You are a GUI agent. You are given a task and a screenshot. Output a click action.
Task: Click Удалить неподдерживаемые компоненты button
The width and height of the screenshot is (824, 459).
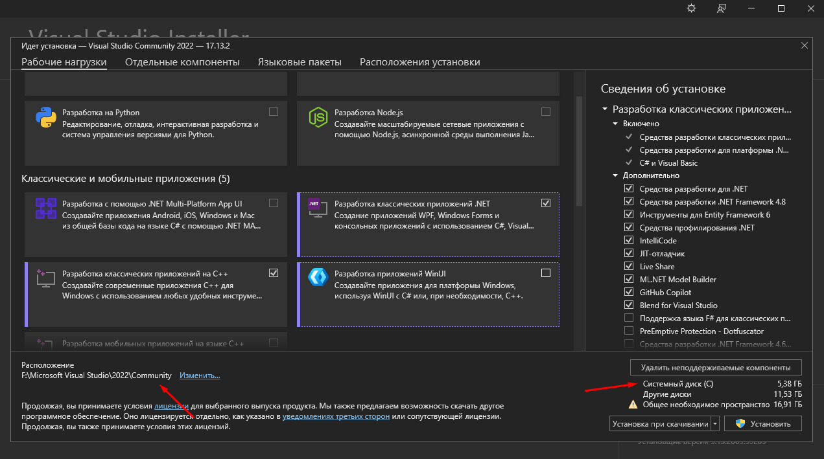(716, 366)
